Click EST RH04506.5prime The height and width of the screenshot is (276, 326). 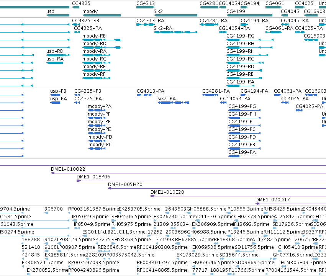pos(131,217)
